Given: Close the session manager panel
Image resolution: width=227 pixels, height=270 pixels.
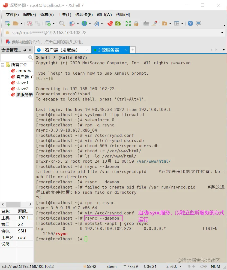Looking at the screenshot, I should (x=30, y=50).
